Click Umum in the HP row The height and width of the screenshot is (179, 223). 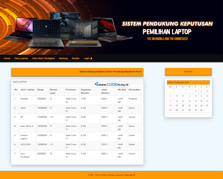pos(132,117)
